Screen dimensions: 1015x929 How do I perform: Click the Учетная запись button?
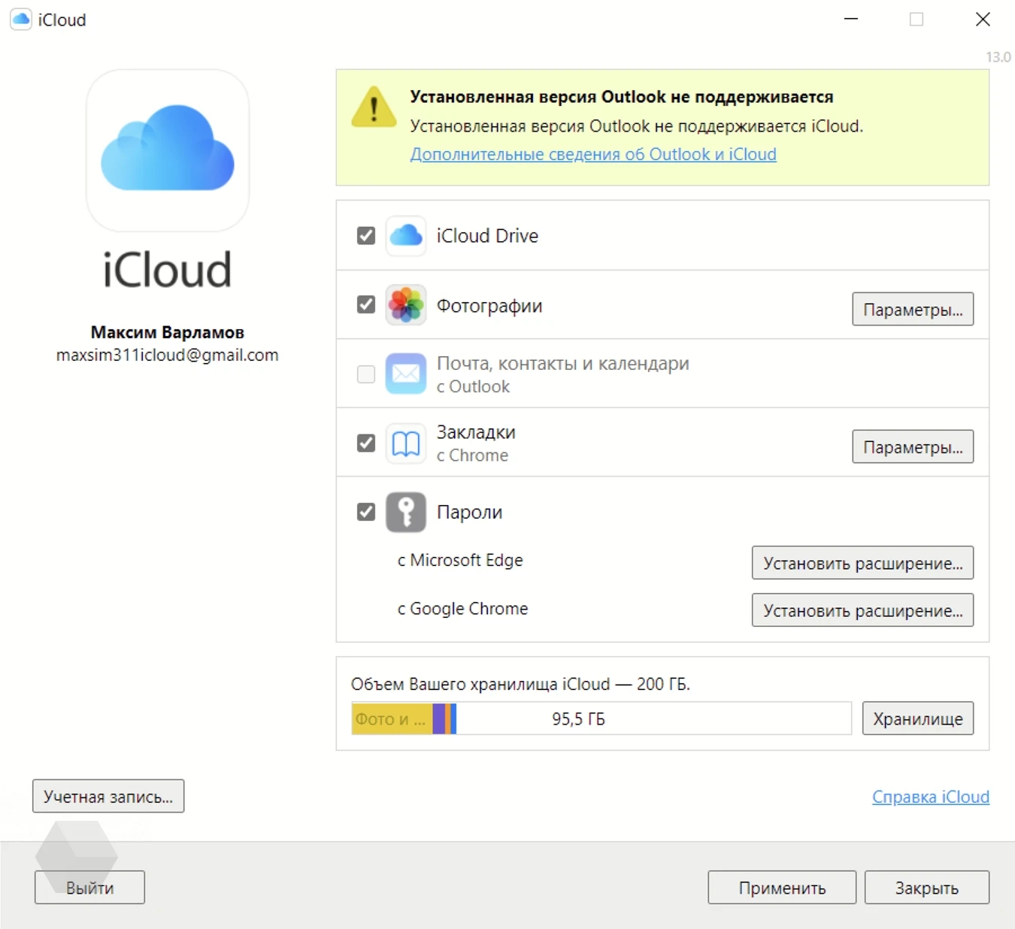point(108,796)
